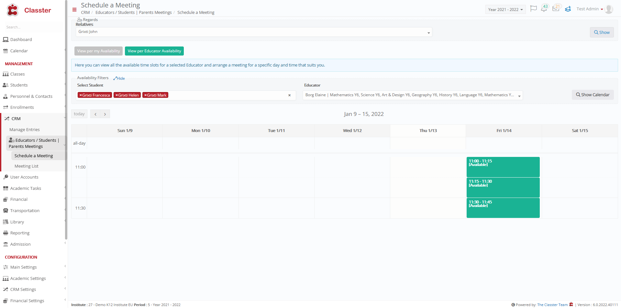Image resolution: width=621 pixels, height=308 pixels.
Task: Expand Academic Settings in sidebar
Action: click(x=65, y=277)
